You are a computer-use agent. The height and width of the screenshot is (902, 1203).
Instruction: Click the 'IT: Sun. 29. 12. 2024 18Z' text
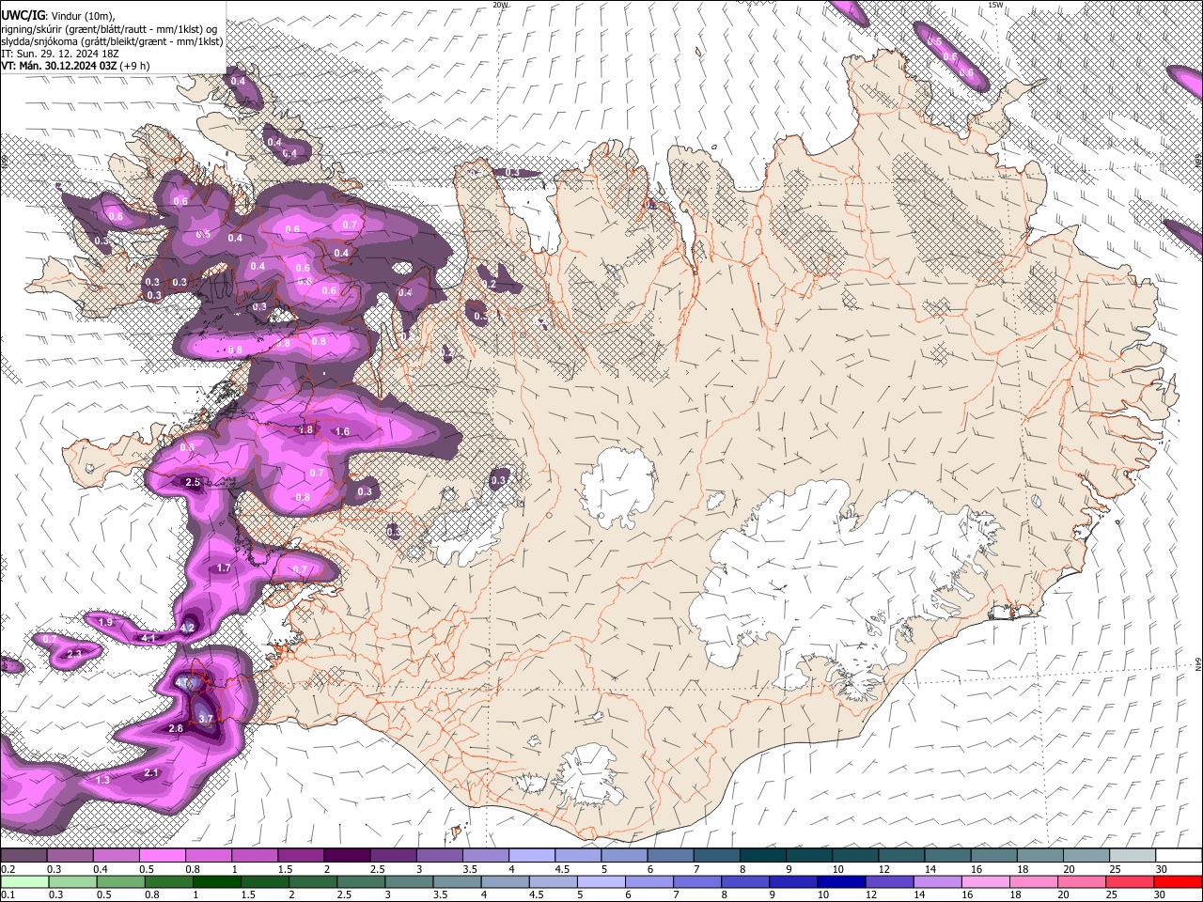59,54
